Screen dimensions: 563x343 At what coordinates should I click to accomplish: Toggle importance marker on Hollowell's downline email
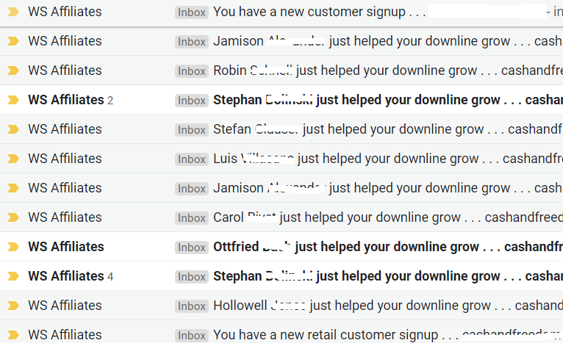[x=13, y=306]
